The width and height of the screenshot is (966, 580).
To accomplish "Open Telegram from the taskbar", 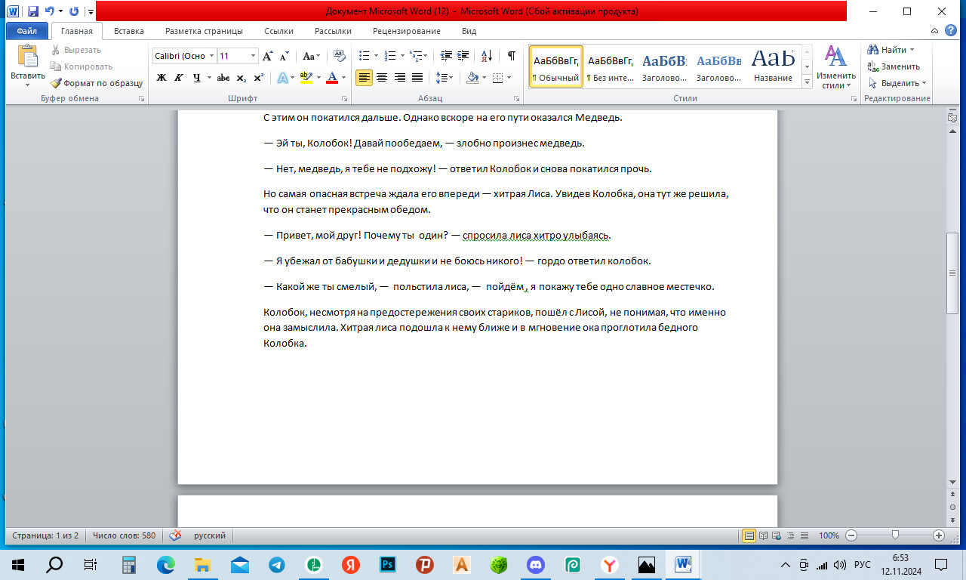I will pos(277,564).
